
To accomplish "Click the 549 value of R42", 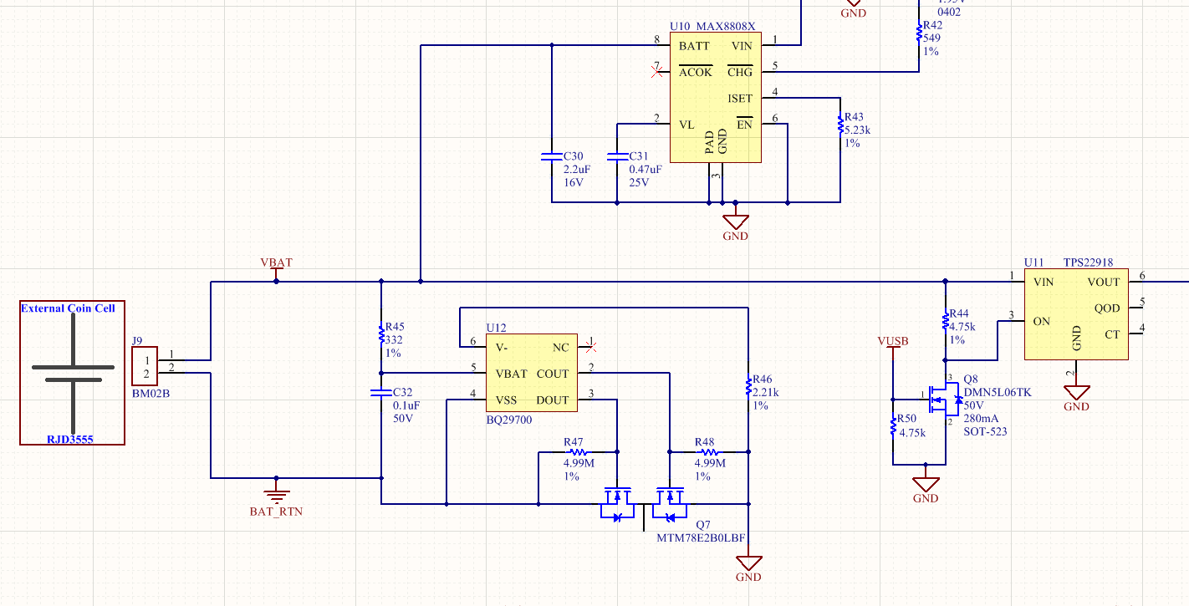I will (931, 38).
